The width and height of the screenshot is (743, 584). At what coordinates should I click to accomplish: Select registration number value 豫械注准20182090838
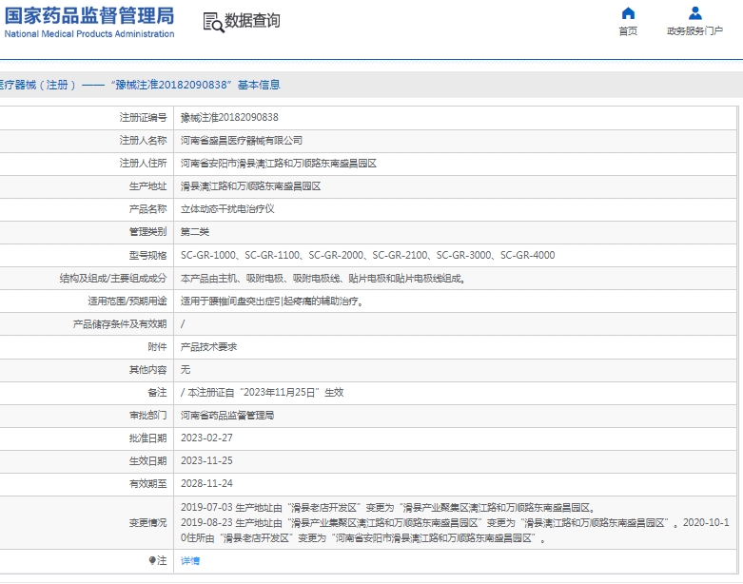229,117
